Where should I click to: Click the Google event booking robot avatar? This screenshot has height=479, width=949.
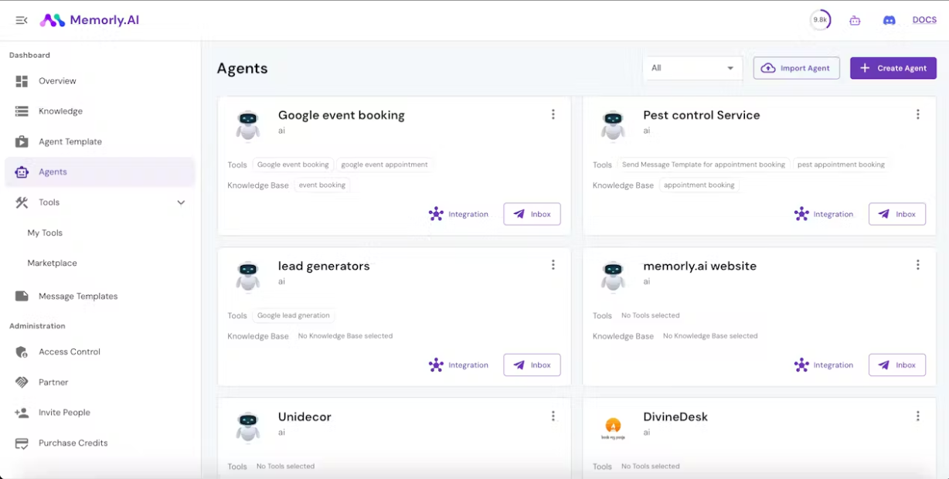pyautogui.click(x=247, y=125)
